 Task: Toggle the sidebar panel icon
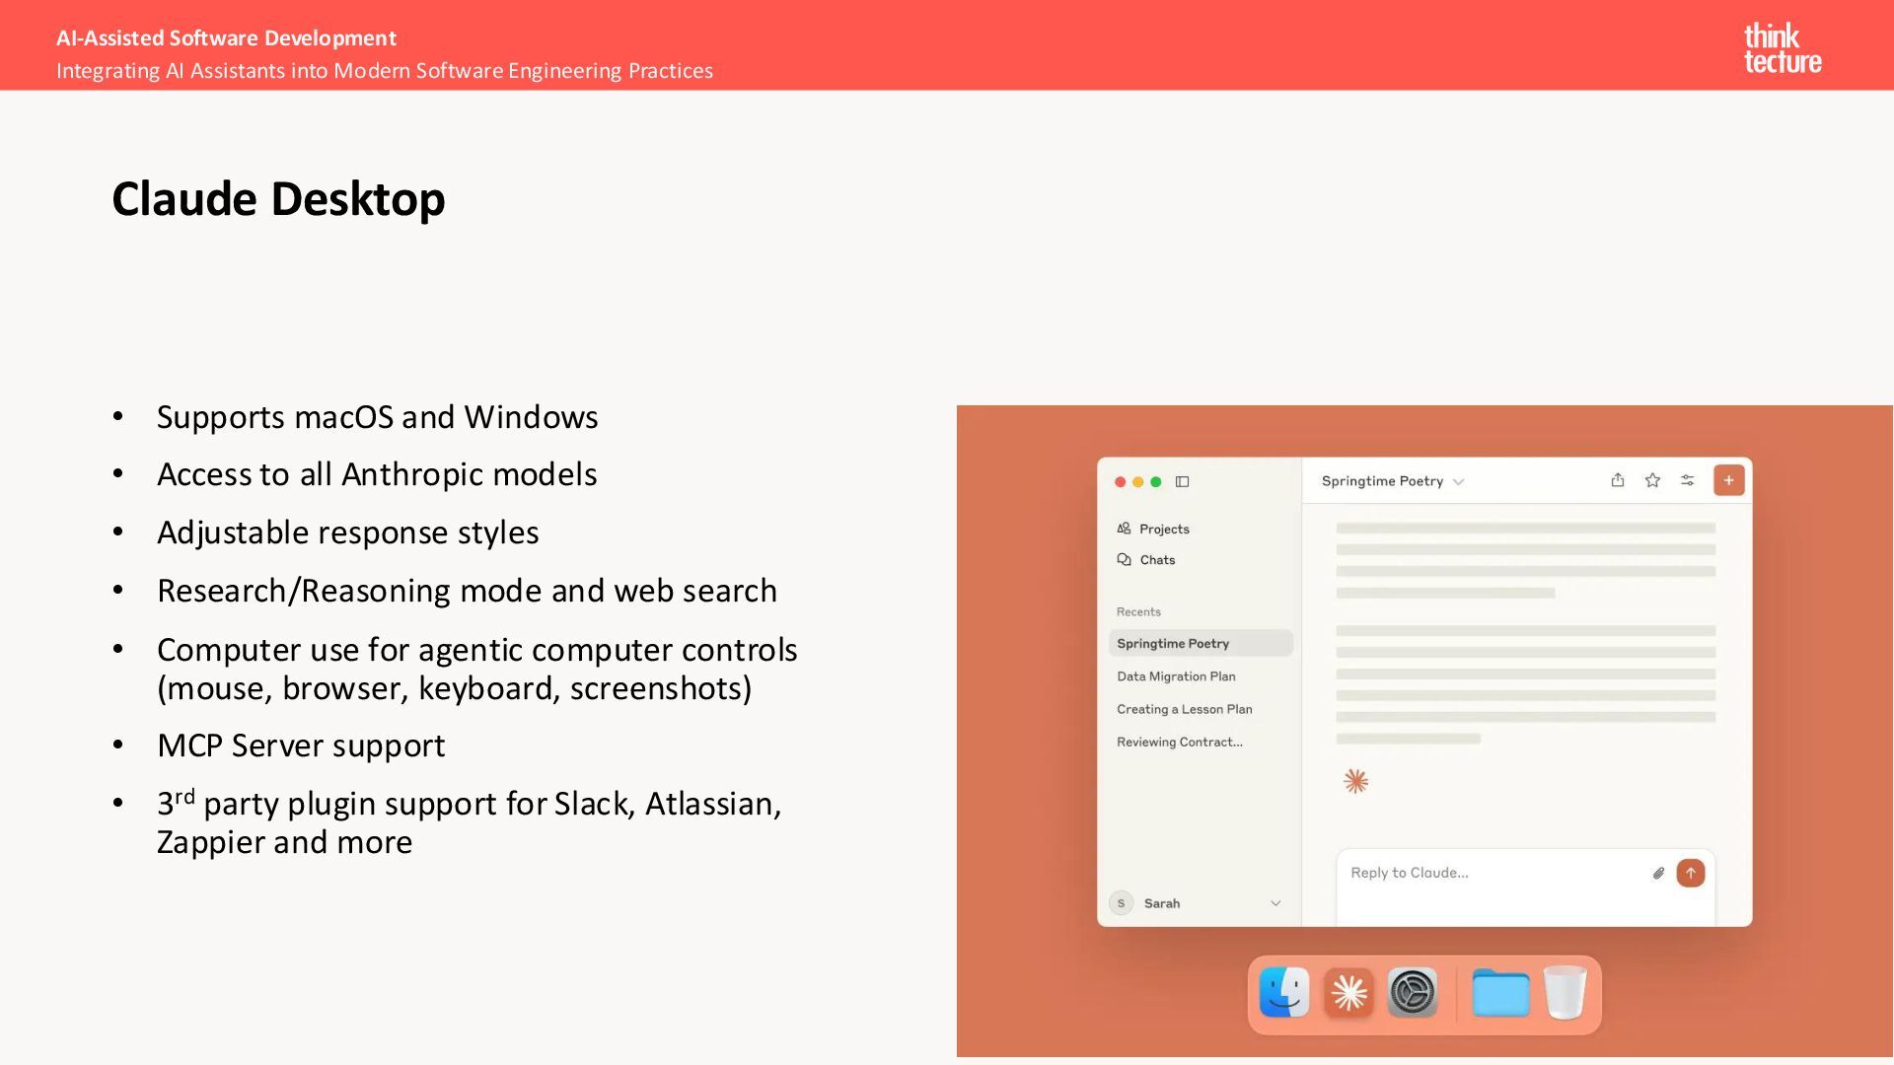(1182, 482)
